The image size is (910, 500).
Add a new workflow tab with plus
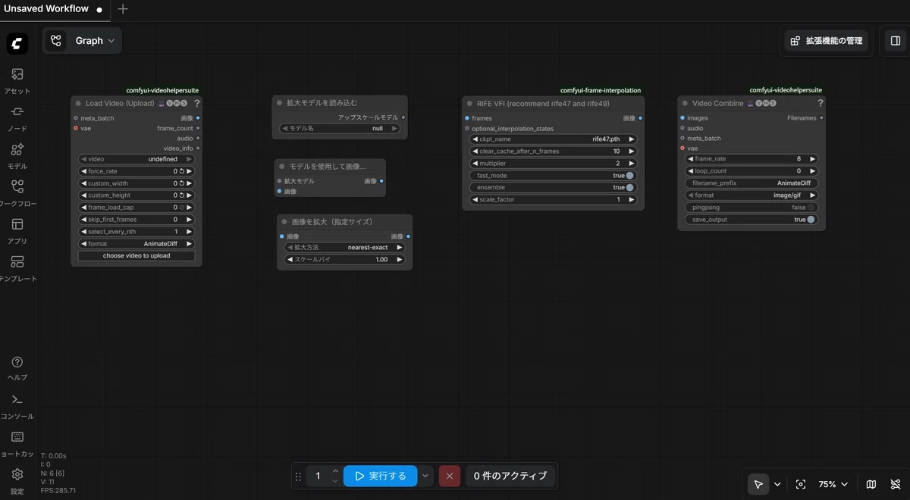pos(123,9)
